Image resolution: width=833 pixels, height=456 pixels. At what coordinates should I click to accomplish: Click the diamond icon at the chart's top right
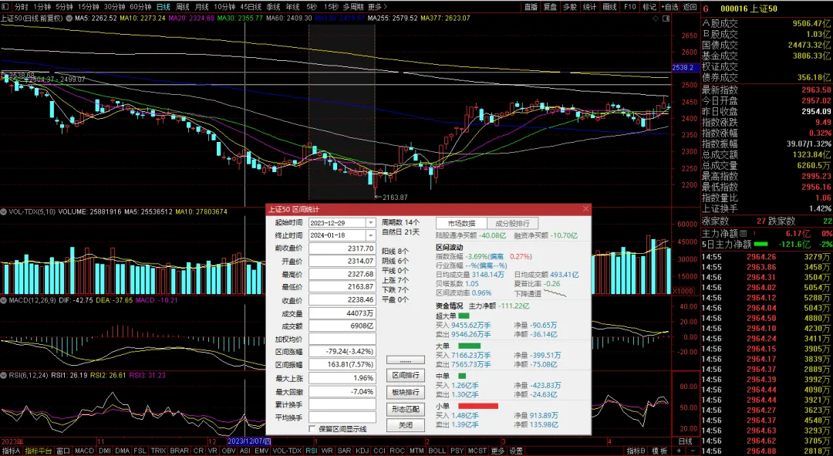click(656, 18)
